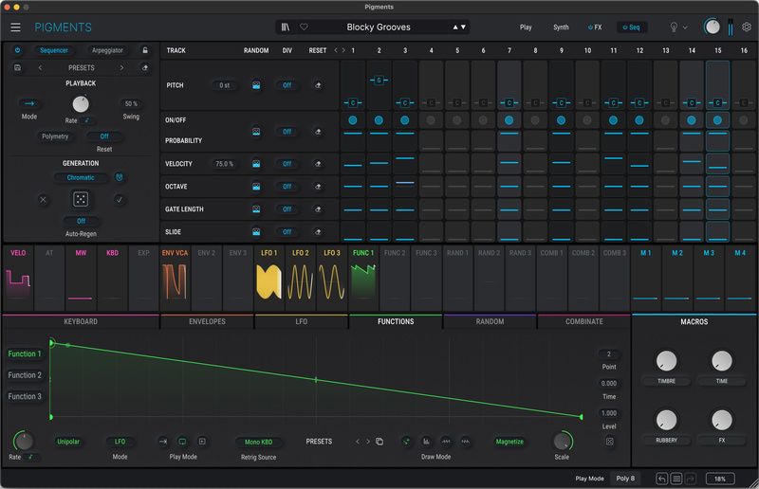Open the settings gear icon
The height and width of the screenshot is (489, 759).
(x=747, y=27)
